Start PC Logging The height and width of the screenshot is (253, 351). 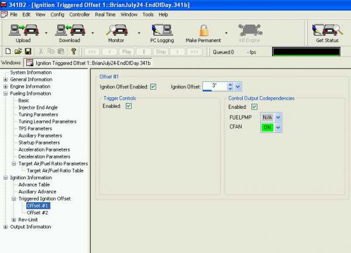pyautogui.click(x=161, y=30)
